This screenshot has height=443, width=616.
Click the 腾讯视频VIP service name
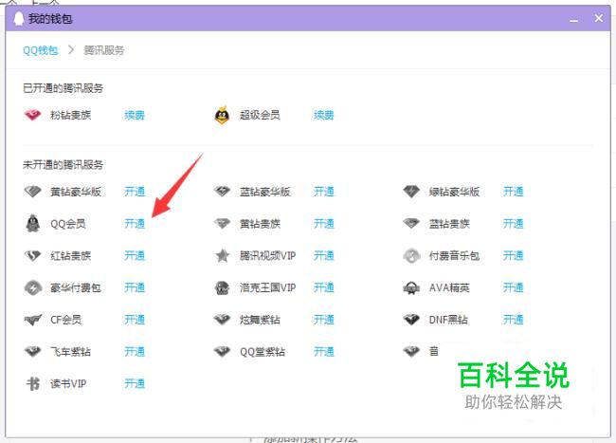(x=267, y=255)
